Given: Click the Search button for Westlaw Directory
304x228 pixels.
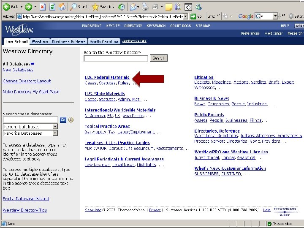Looking at the screenshot, I should tap(159, 58).
